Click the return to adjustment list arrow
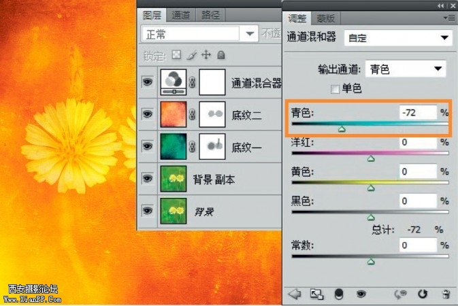Image resolution: width=458 pixels, height=306 pixels. 295,294
